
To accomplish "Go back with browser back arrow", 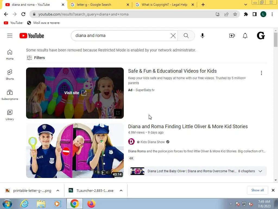I will [6, 14].
